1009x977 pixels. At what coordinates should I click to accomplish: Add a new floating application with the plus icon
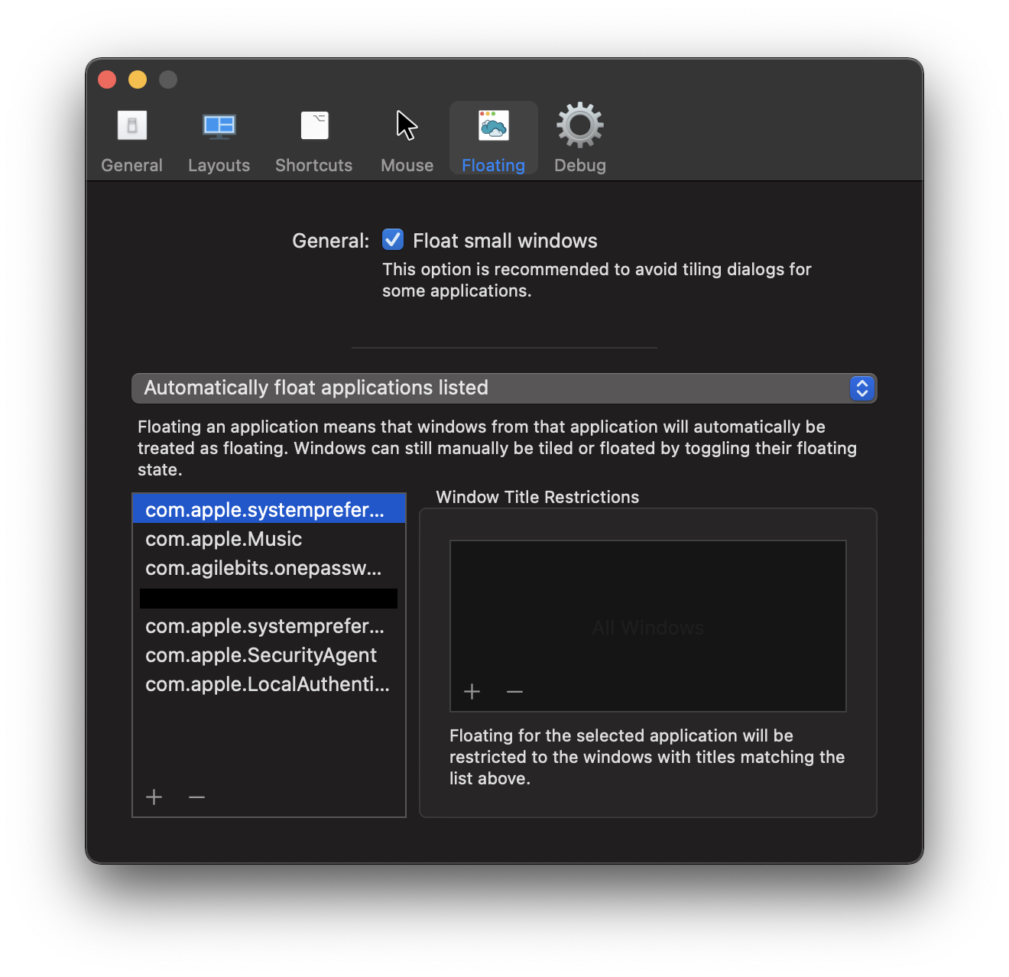154,797
